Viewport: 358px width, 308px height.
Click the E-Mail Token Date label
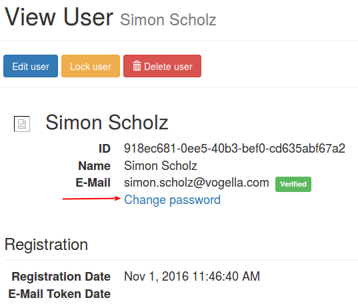tap(59, 293)
